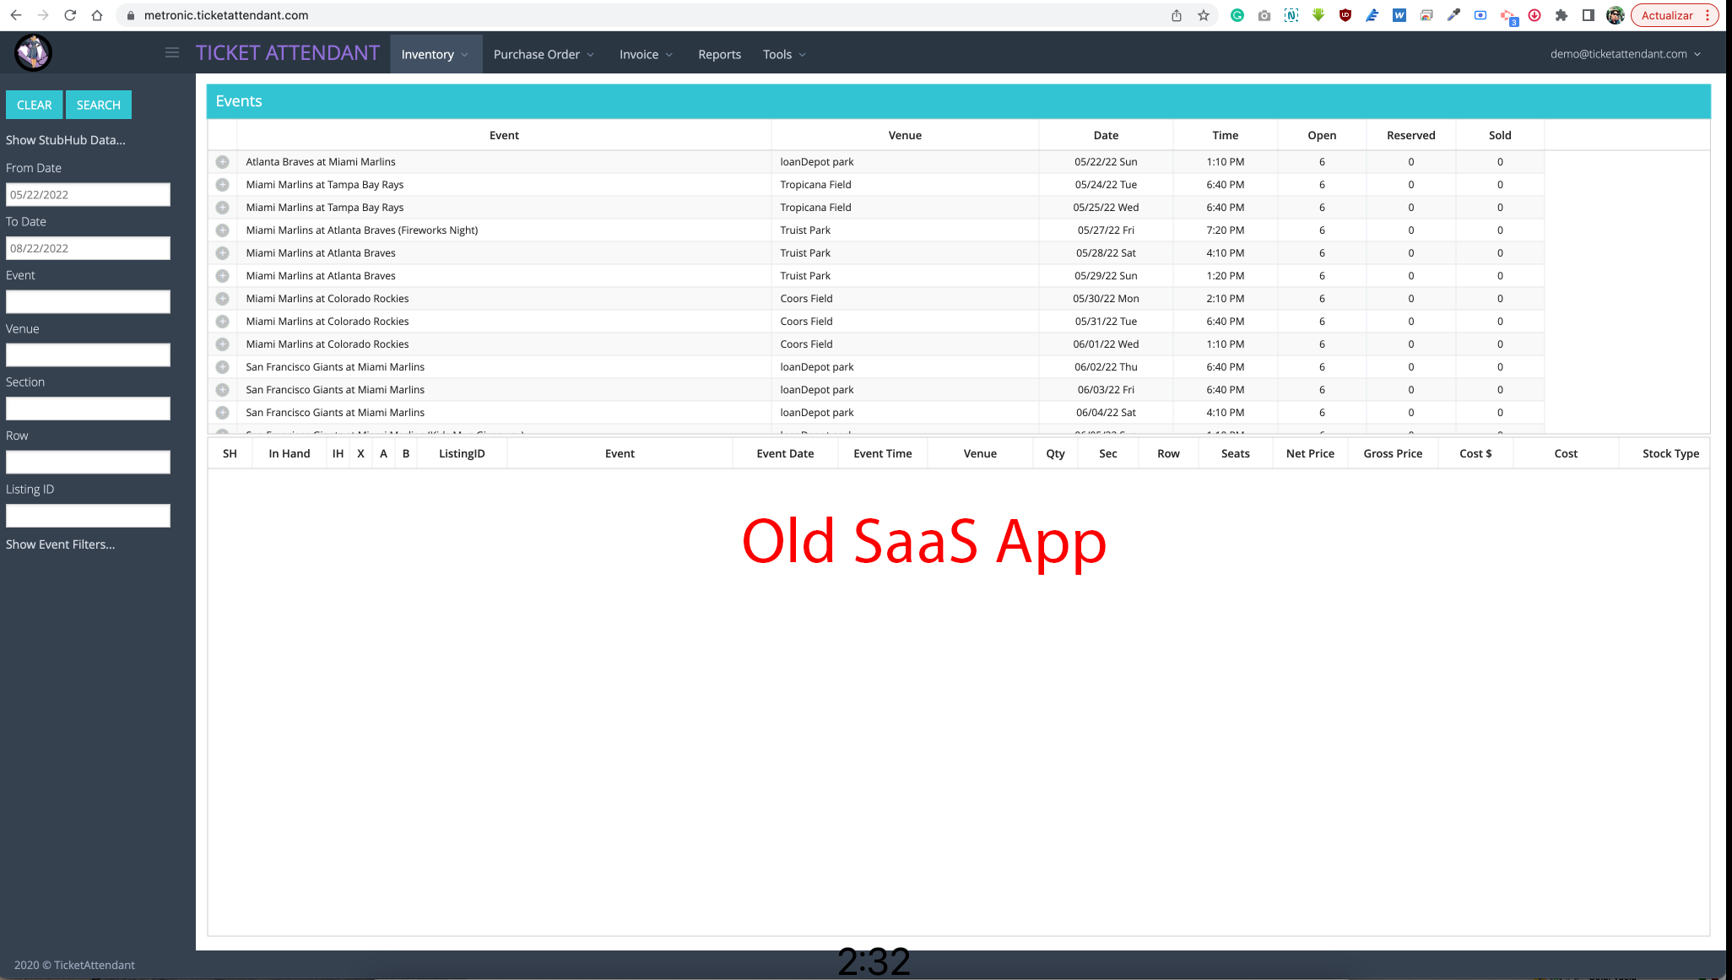Expand the Atlanta Braves at Miami Marlins row
The width and height of the screenshot is (1732, 980).
[223, 162]
